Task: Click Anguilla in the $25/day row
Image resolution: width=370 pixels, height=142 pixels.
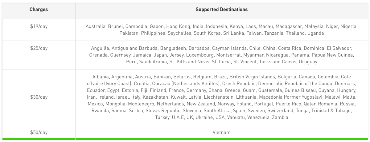Action: pyautogui.click(x=100, y=48)
